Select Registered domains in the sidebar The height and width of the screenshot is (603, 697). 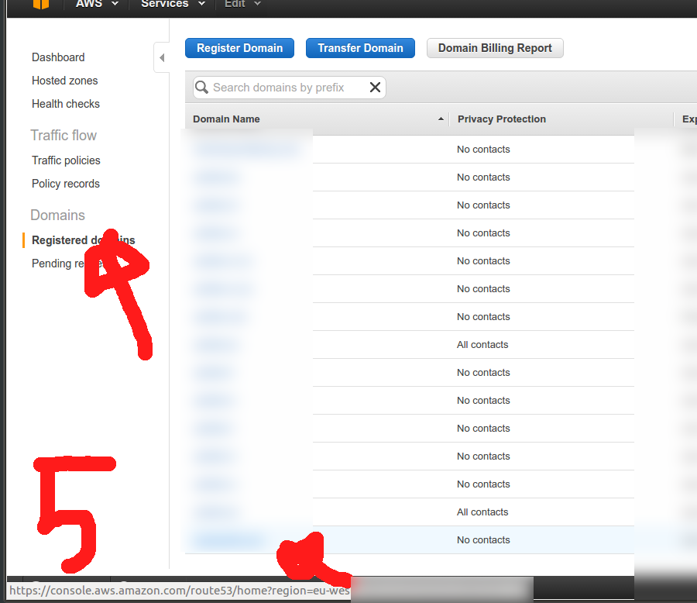(83, 240)
